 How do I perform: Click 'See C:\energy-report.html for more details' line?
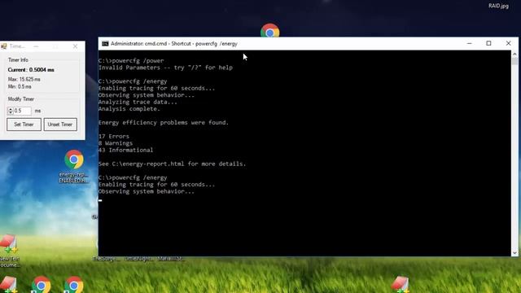coord(172,164)
